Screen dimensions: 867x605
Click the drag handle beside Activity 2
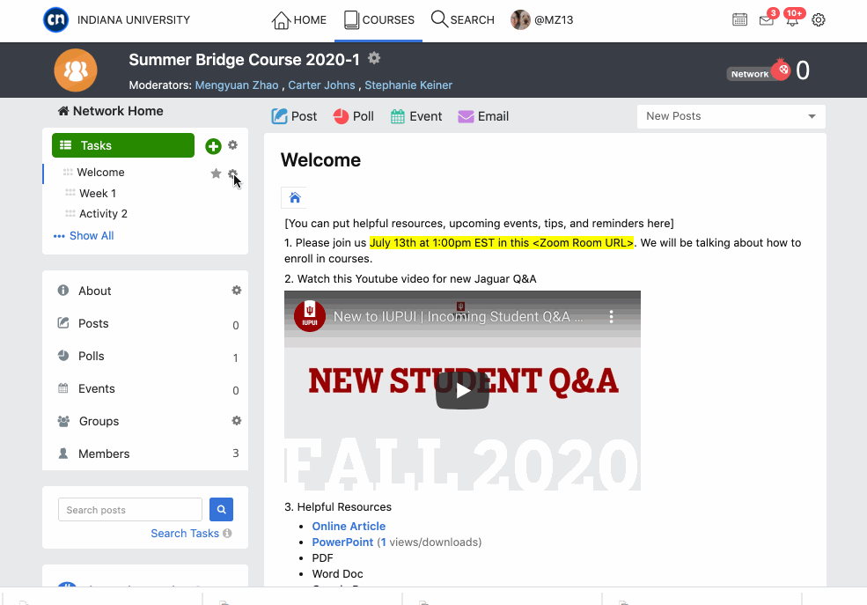click(70, 213)
